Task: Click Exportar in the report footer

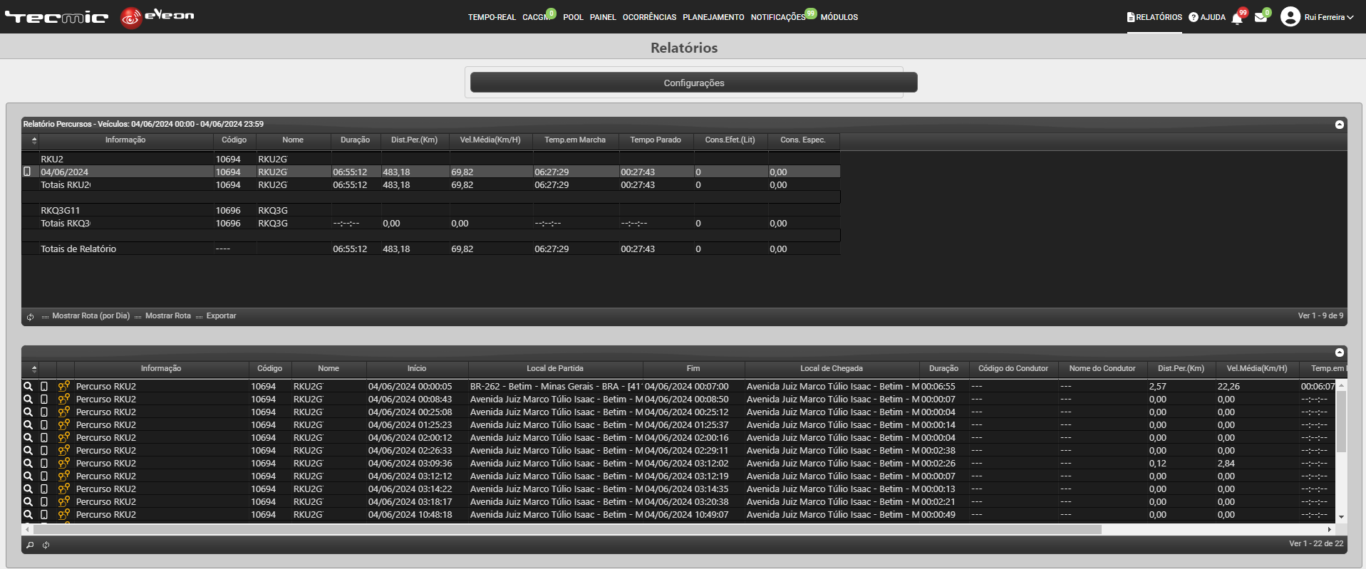Action: point(221,316)
